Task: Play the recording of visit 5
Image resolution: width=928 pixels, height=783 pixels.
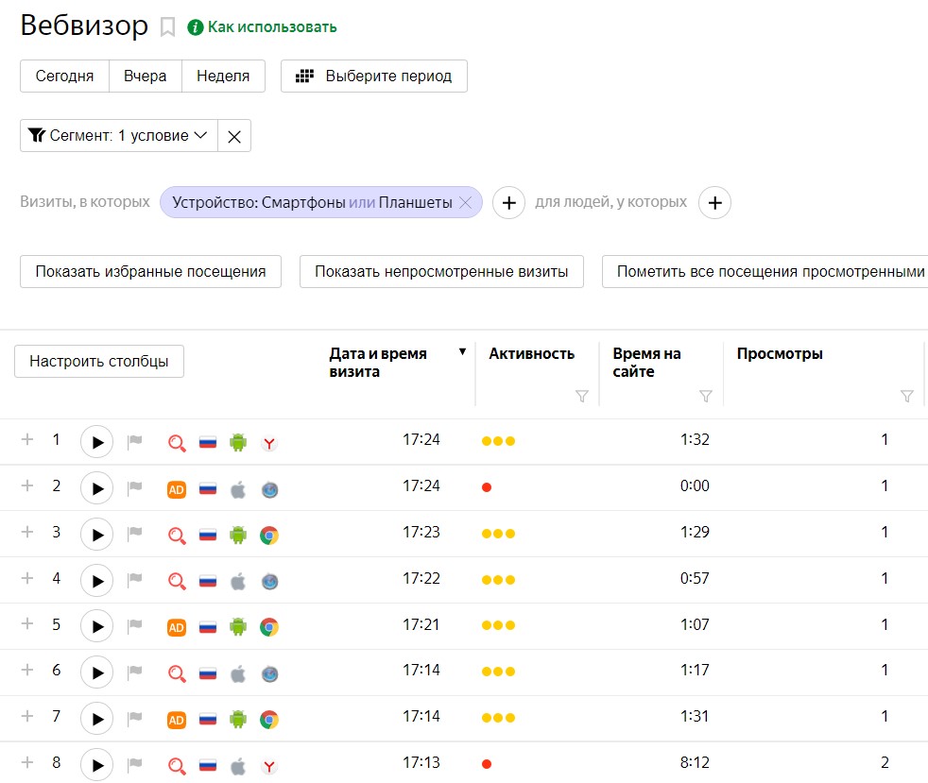Action: [96, 626]
